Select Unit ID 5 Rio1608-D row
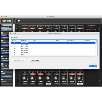This screenshot has width=102, height=102. [x=53, y=50]
